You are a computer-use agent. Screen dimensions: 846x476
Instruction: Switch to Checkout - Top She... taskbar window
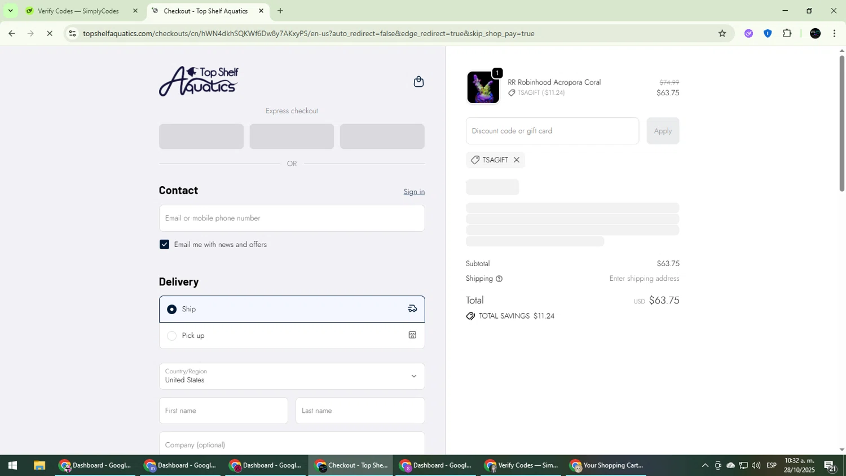pyautogui.click(x=351, y=466)
